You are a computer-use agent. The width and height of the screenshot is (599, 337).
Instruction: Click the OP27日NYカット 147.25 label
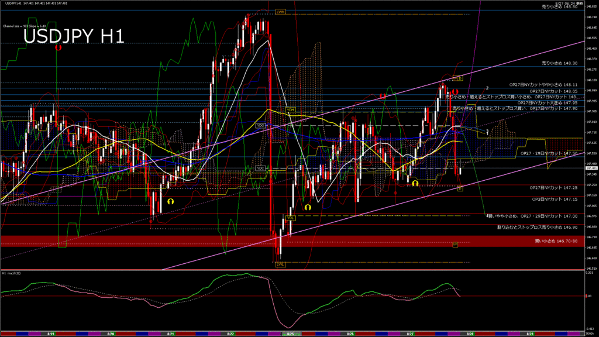pyautogui.click(x=553, y=188)
